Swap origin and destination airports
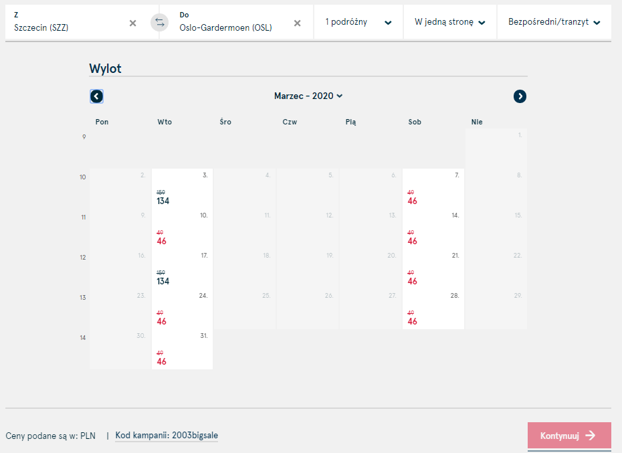This screenshot has width=622, height=453. pos(159,23)
